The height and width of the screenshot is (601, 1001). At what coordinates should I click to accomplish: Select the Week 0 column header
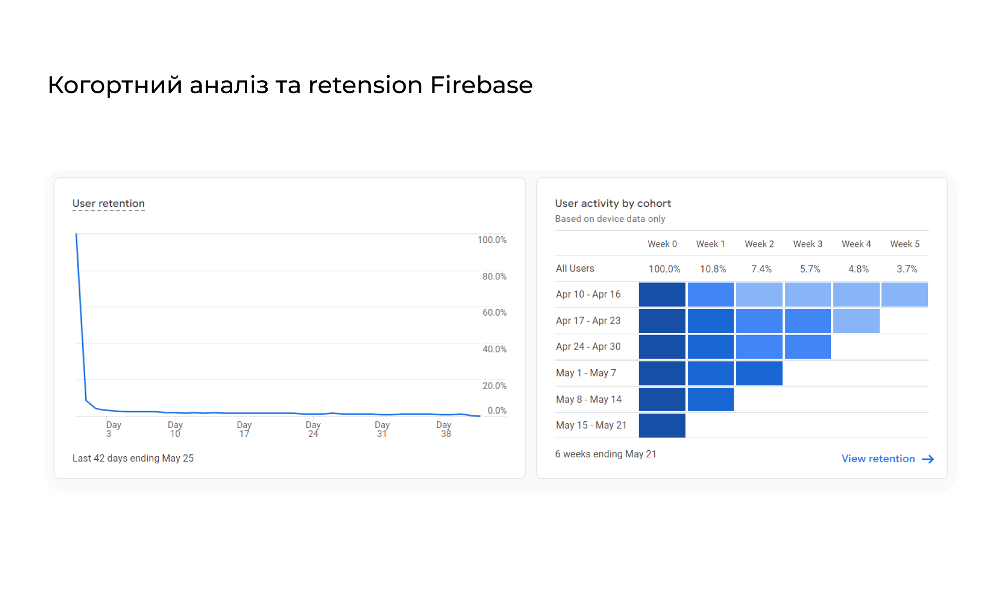tap(662, 244)
